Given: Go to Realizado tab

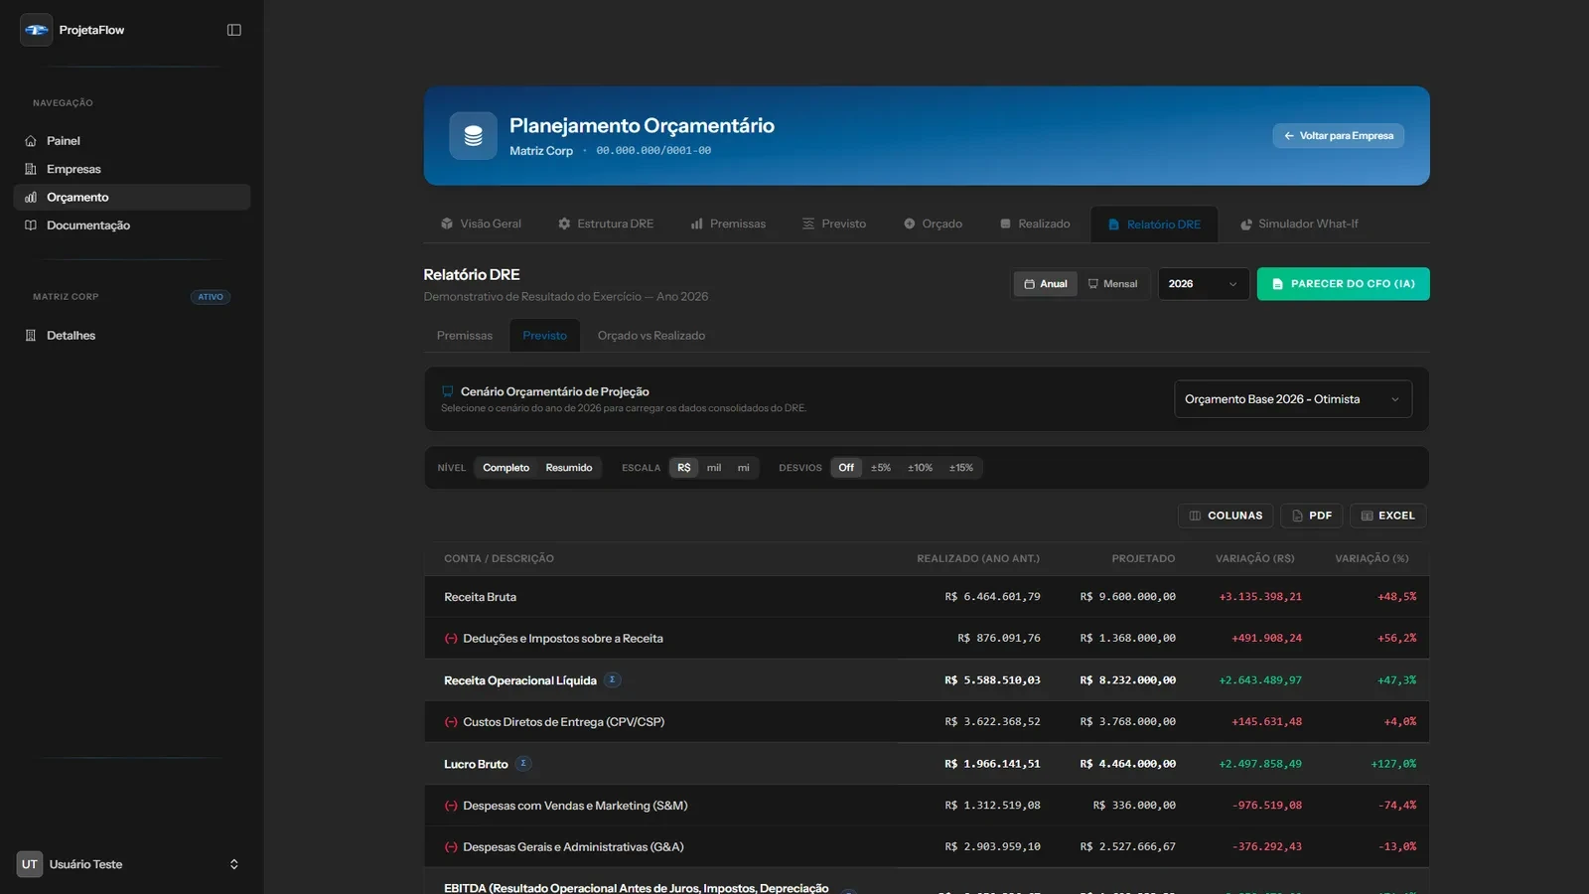Looking at the screenshot, I should point(1035,223).
